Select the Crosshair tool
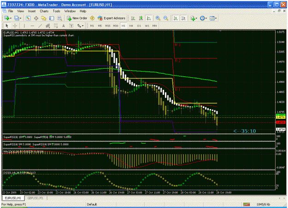Viewport: 288px width, 208px height. pyautogui.click(x=15, y=26)
